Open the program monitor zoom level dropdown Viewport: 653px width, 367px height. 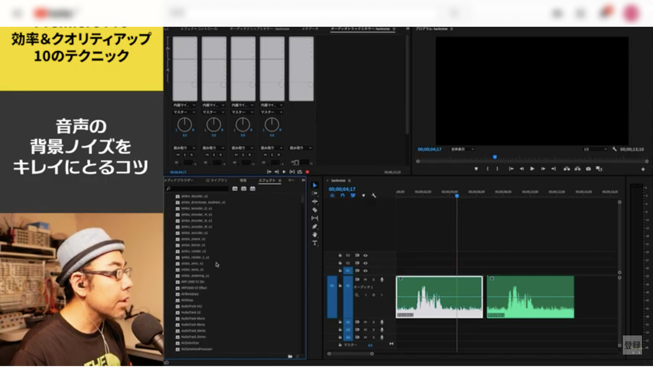pos(462,149)
